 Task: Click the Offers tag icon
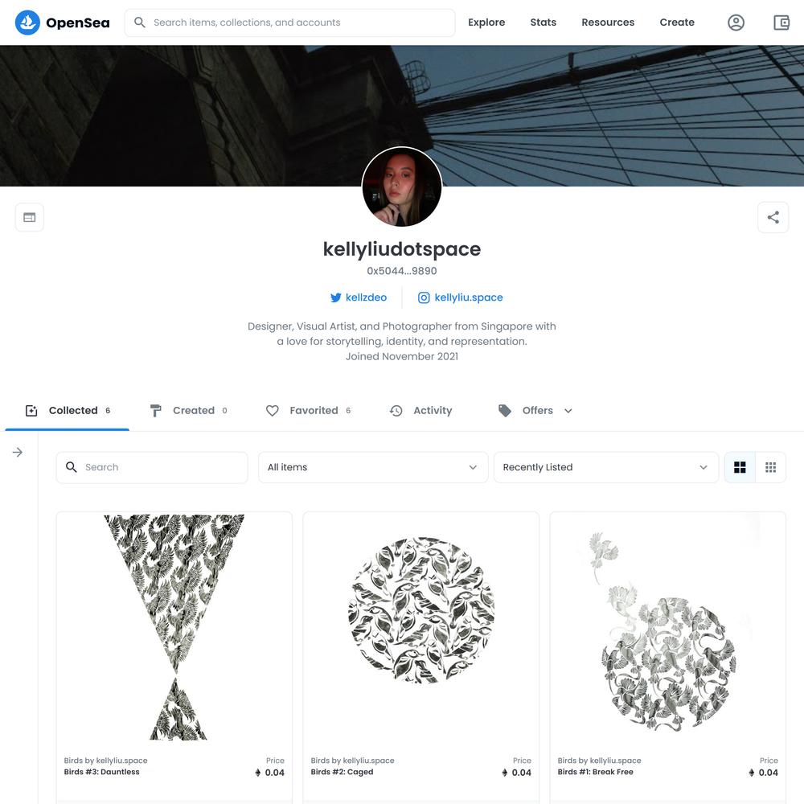[x=505, y=411]
